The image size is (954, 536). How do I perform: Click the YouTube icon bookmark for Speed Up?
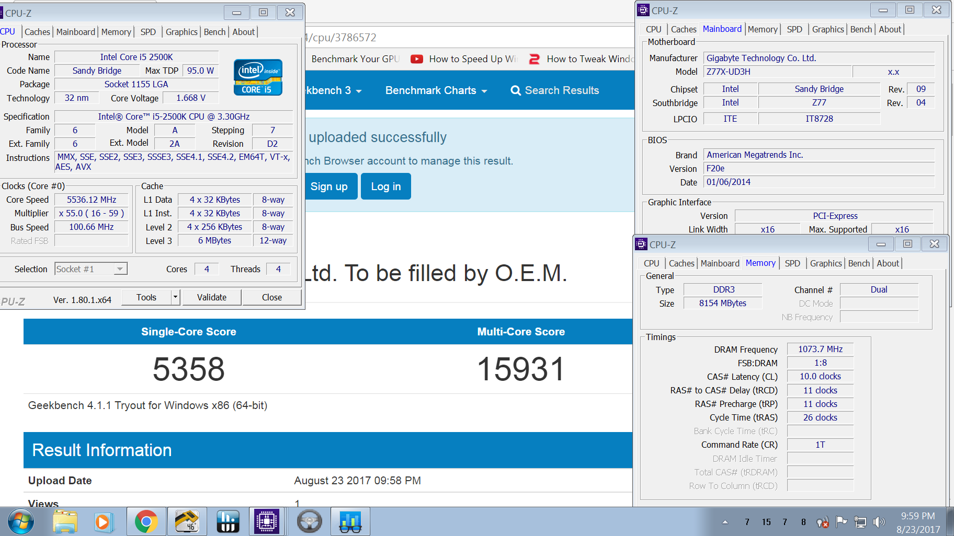click(417, 59)
